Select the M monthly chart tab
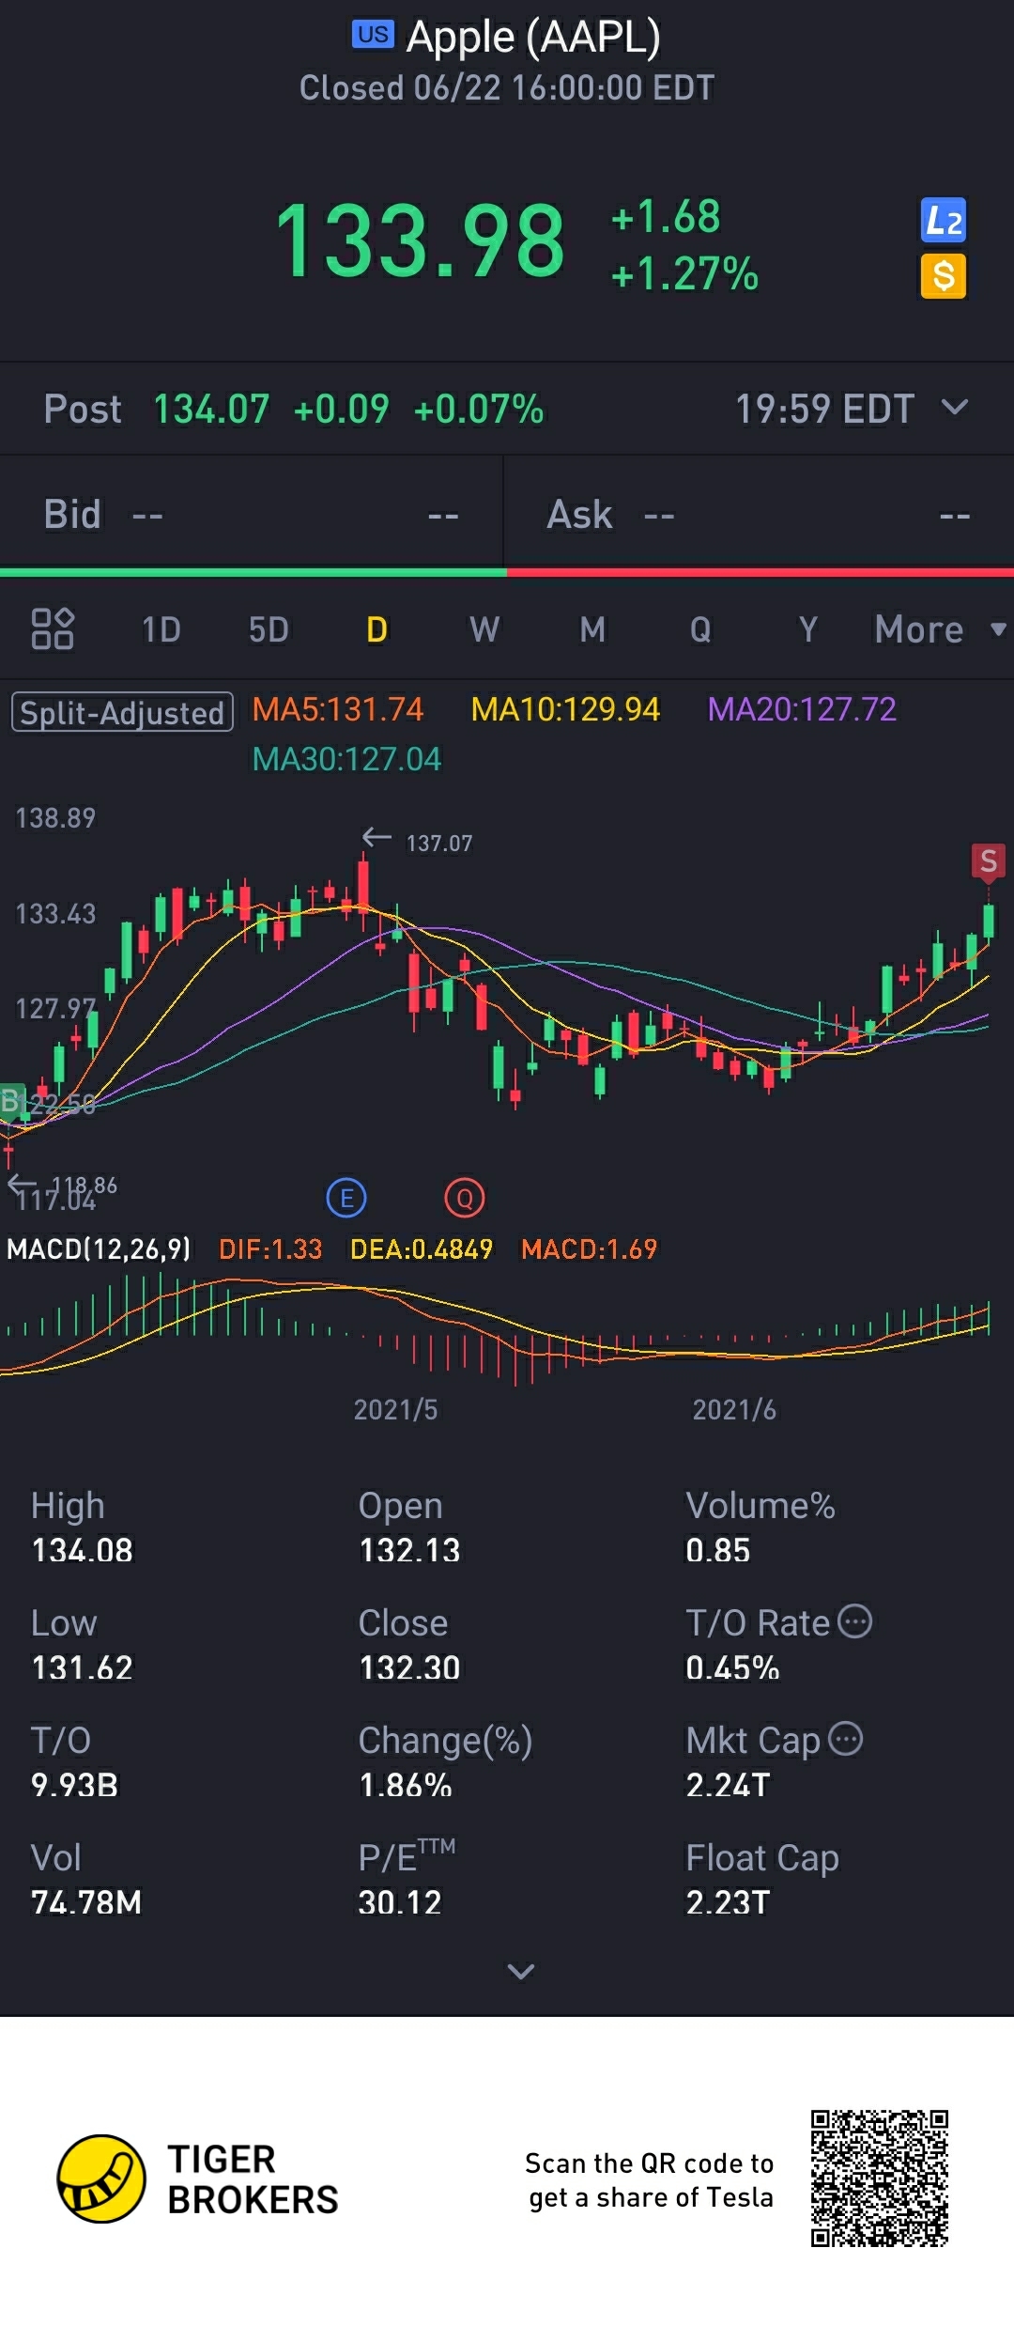This screenshot has height=2341, width=1014. (x=592, y=629)
